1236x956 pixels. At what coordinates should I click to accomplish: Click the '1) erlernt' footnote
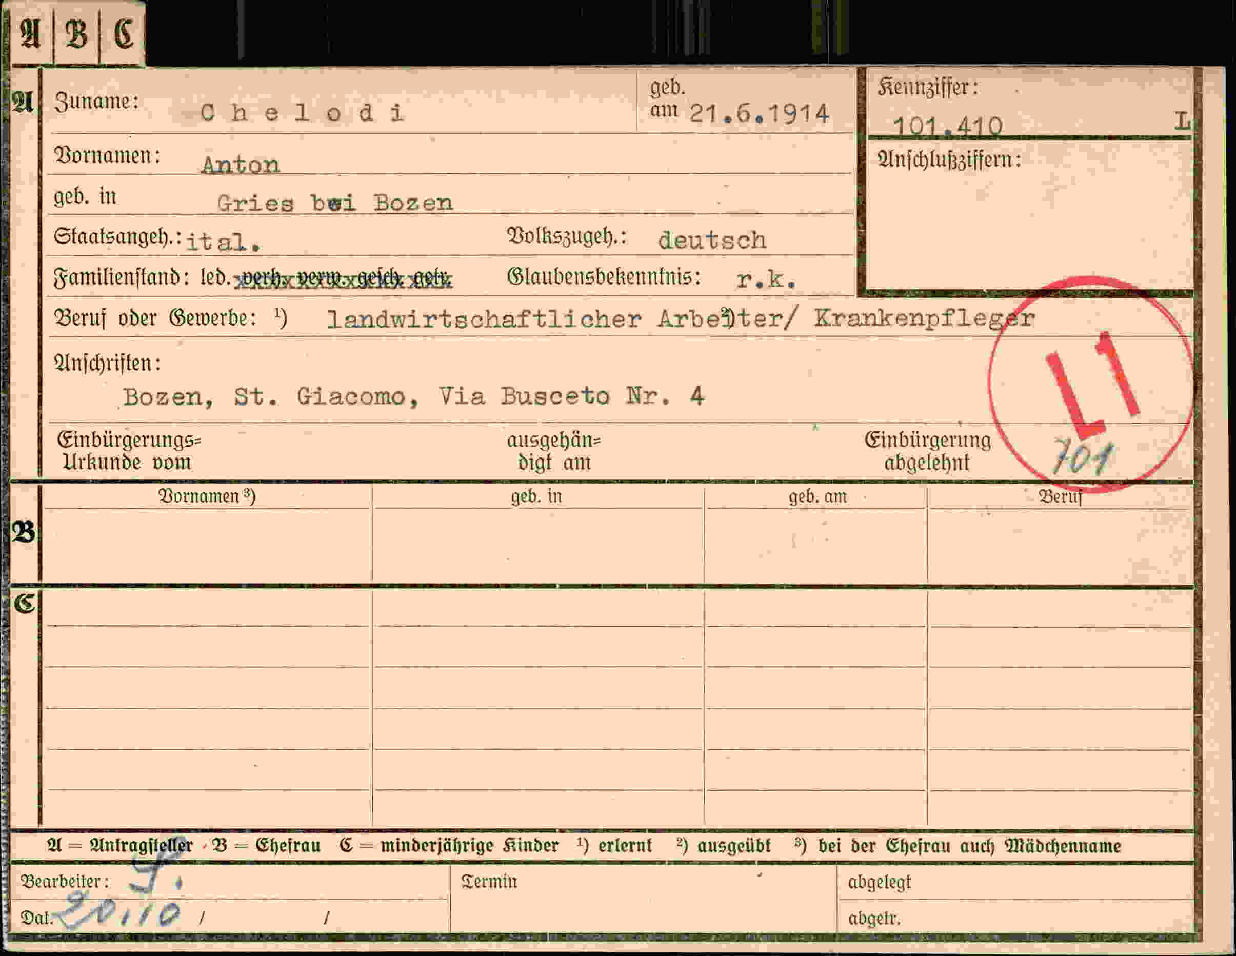point(614,846)
